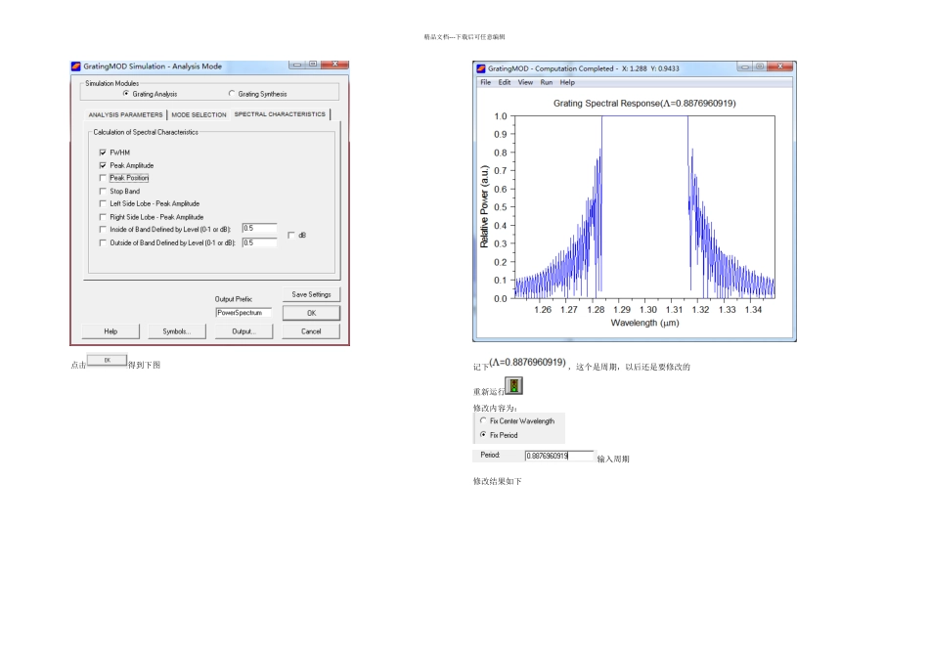Open the File menu in GratingMOD
The height and width of the screenshot is (657, 929).
tap(486, 82)
